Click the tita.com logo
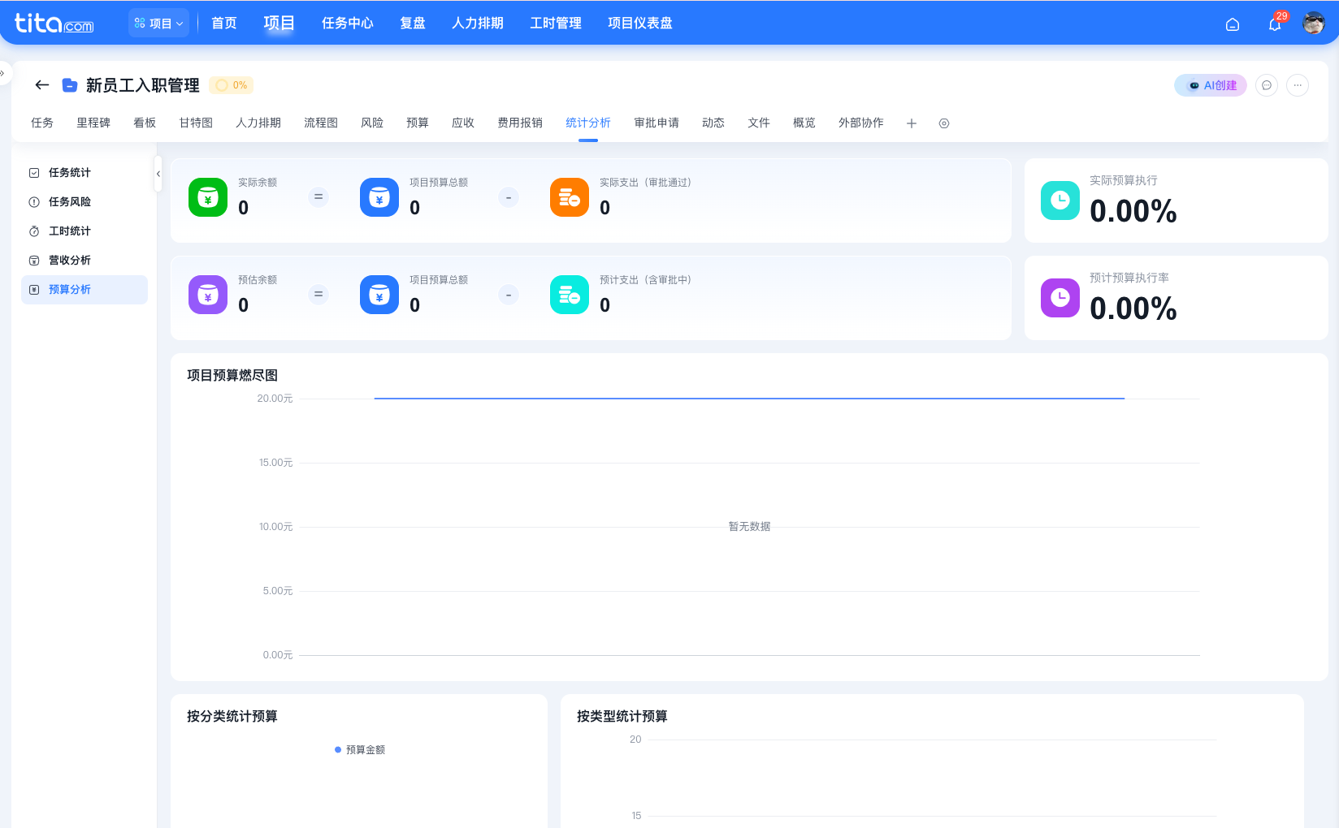1339x828 pixels. point(54,23)
